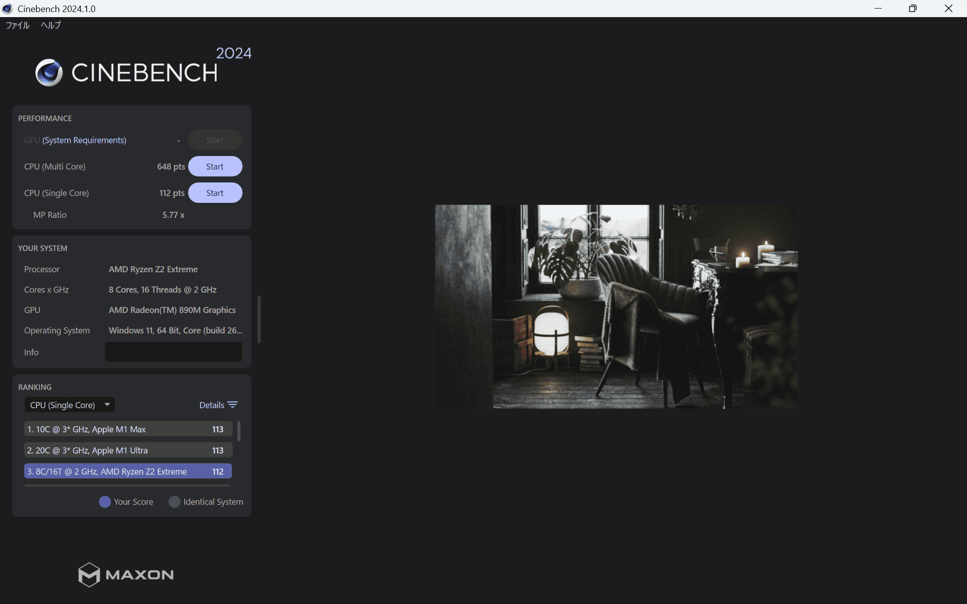Image resolution: width=967 pixels, height=604 pixels.
Task: Select the Apple M1 Ultra ranking entry
Action: coord(128,450)
